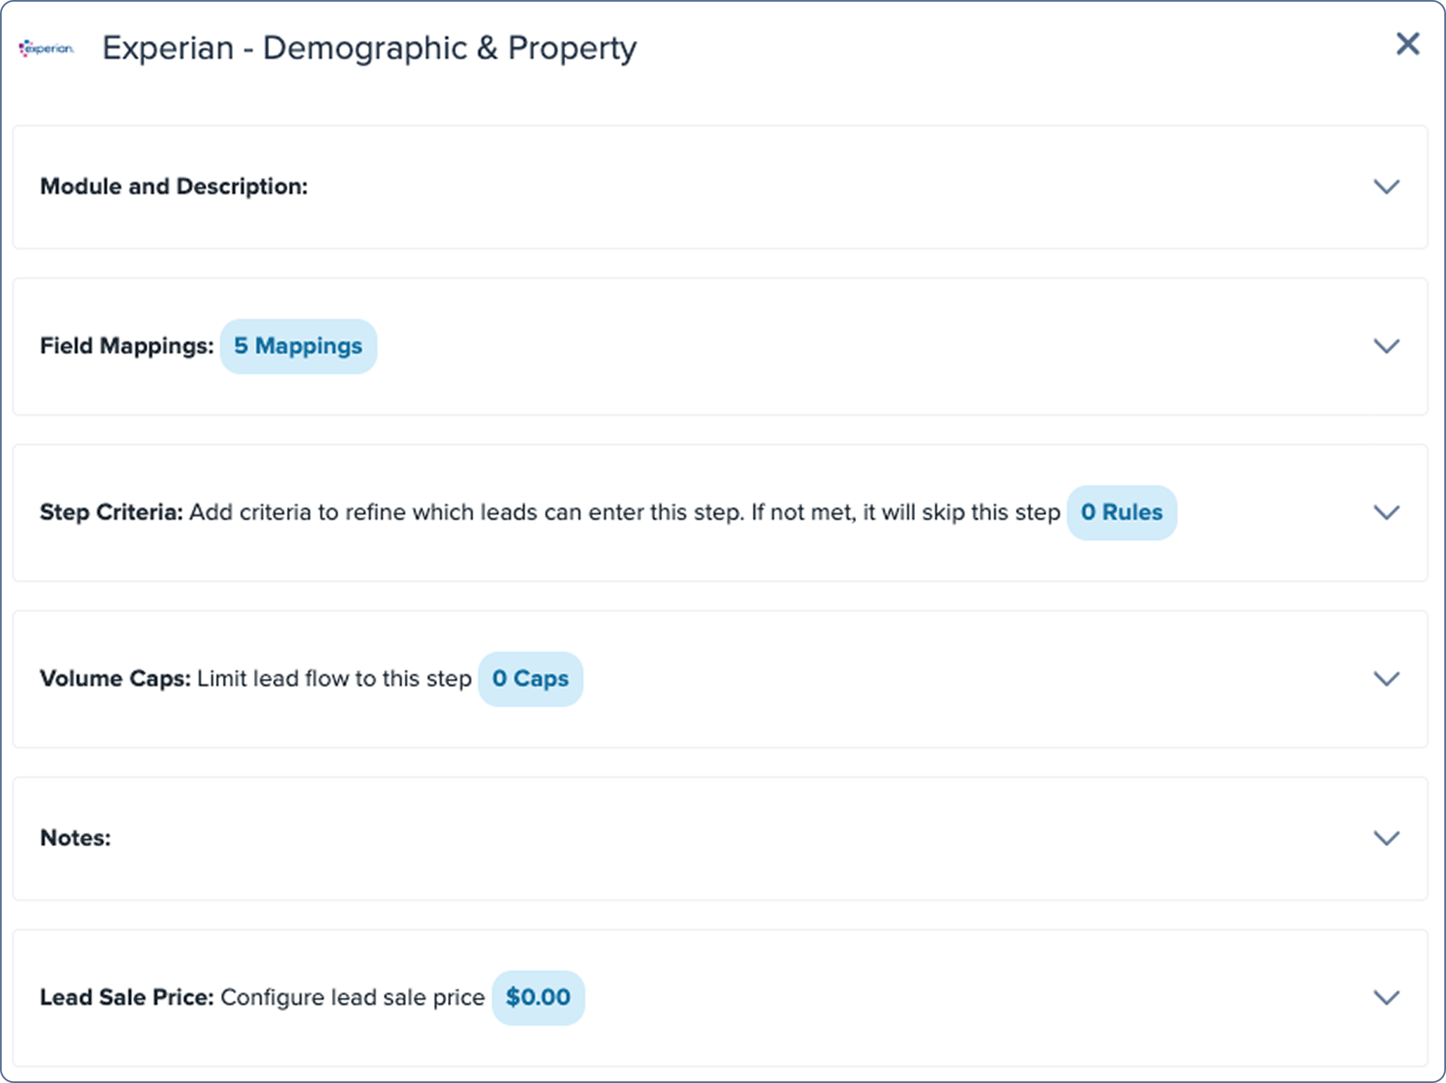Click the Volume Caps description text
The width and height of the screenshot is (1446, 1083).
click(334, 678)
